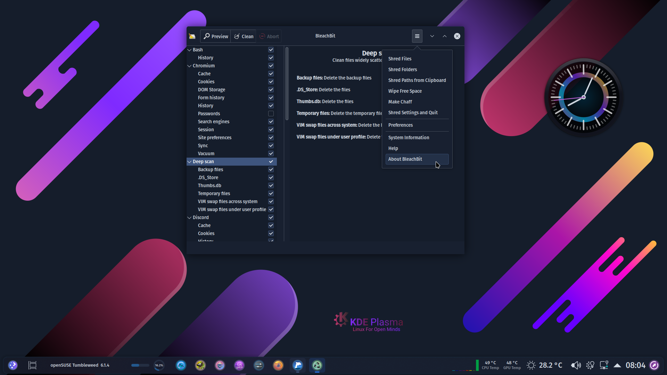This screenshot has height=375, width=667.
Task: Show hidden system tray icons arrow
Action: tap(617, 365)
